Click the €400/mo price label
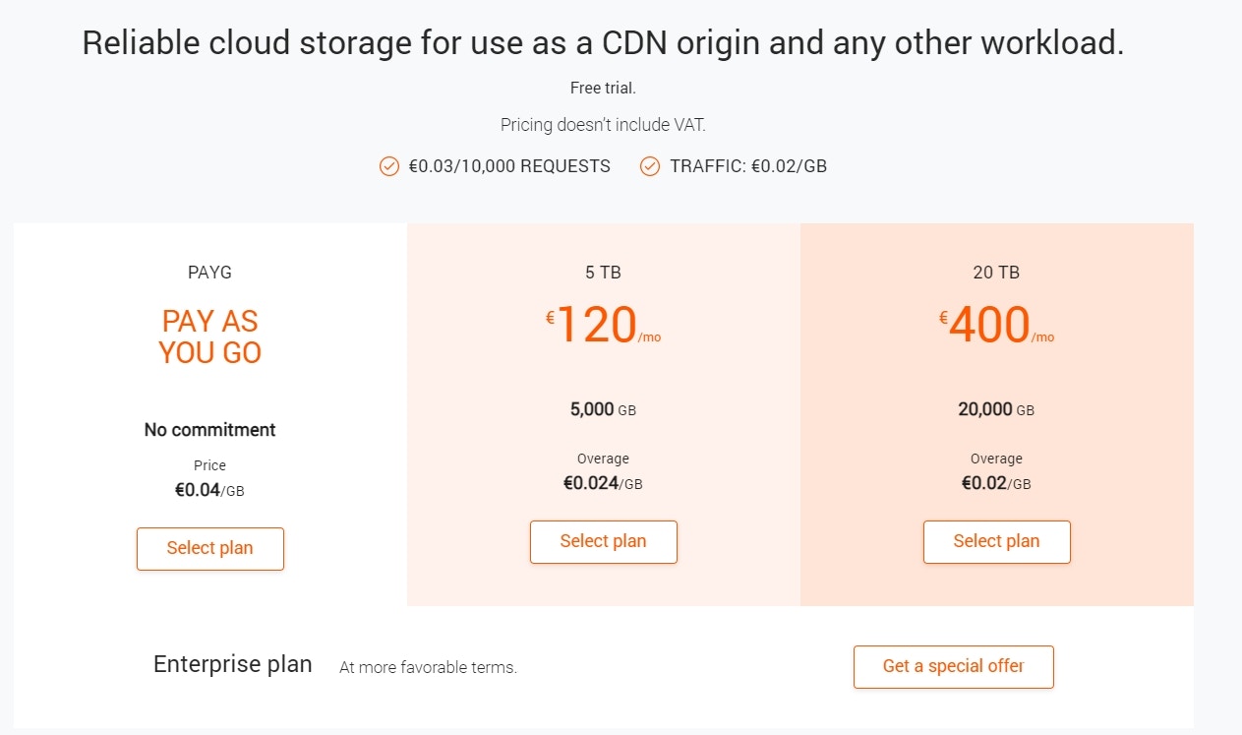 coord(996,325)
